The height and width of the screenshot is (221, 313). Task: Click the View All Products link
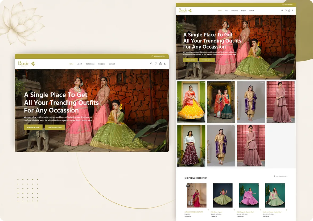(x=281, y=176)
